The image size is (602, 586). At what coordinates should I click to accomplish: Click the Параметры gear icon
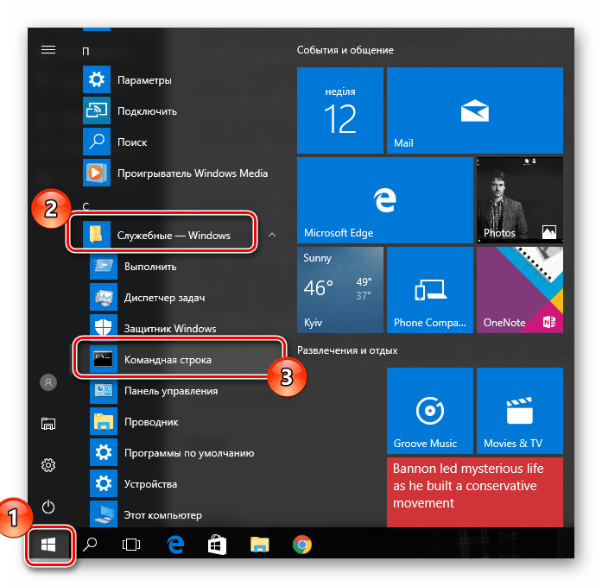click(97, 79)
